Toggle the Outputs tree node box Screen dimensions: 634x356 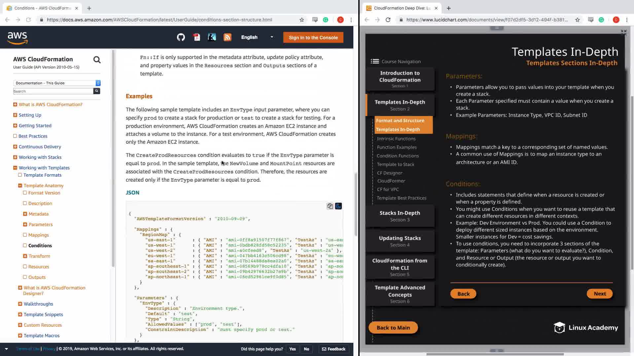[25, 277]
